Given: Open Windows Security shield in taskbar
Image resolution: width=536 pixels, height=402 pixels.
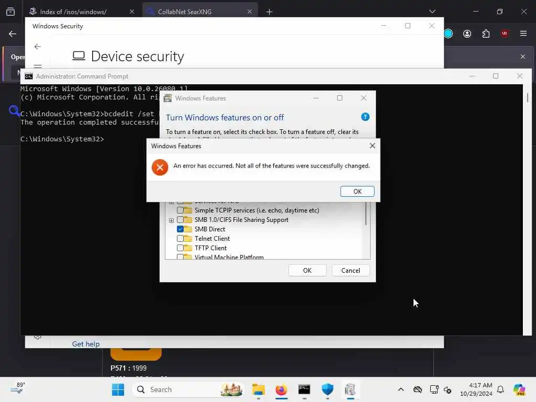Looking at the screenshot, I should point(327,389).
